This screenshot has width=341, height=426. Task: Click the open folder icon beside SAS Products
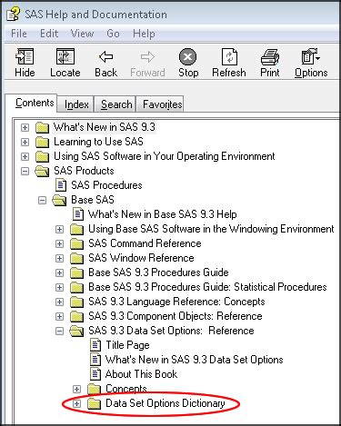coord(42,171)
